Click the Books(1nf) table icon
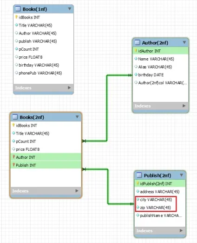 [18, 9]
